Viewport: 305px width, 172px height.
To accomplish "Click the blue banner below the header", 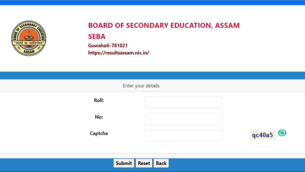I will tap(152, 75).
